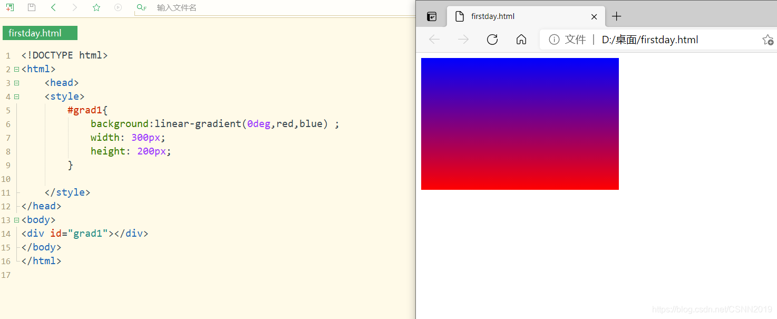Click the add to favorites star icon

pyautogui.click(x=768, y=40)
